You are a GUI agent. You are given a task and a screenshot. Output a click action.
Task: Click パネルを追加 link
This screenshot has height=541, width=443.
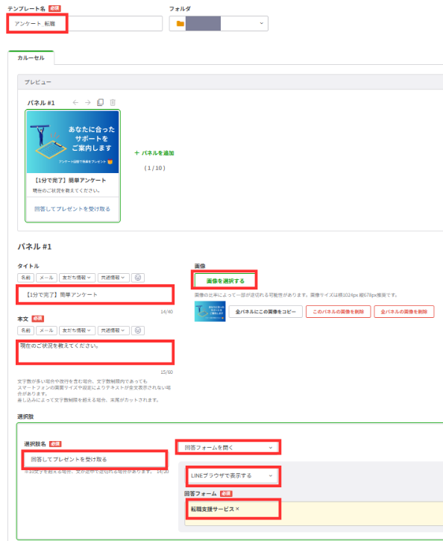point(154,153)
